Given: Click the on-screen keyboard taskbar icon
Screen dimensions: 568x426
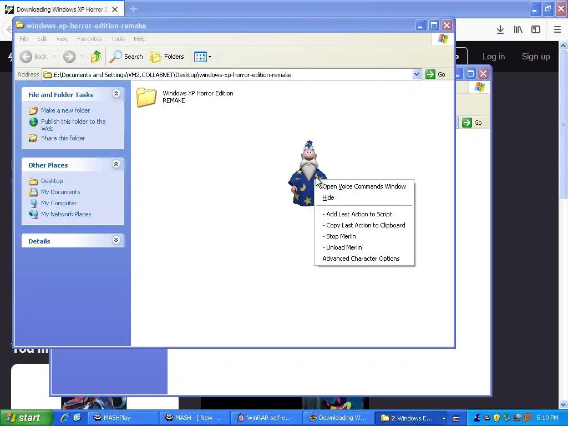Looking at the screenshot, I should [x=456, y=418].
